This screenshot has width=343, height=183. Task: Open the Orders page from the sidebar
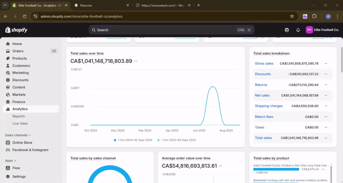[18, 51]
